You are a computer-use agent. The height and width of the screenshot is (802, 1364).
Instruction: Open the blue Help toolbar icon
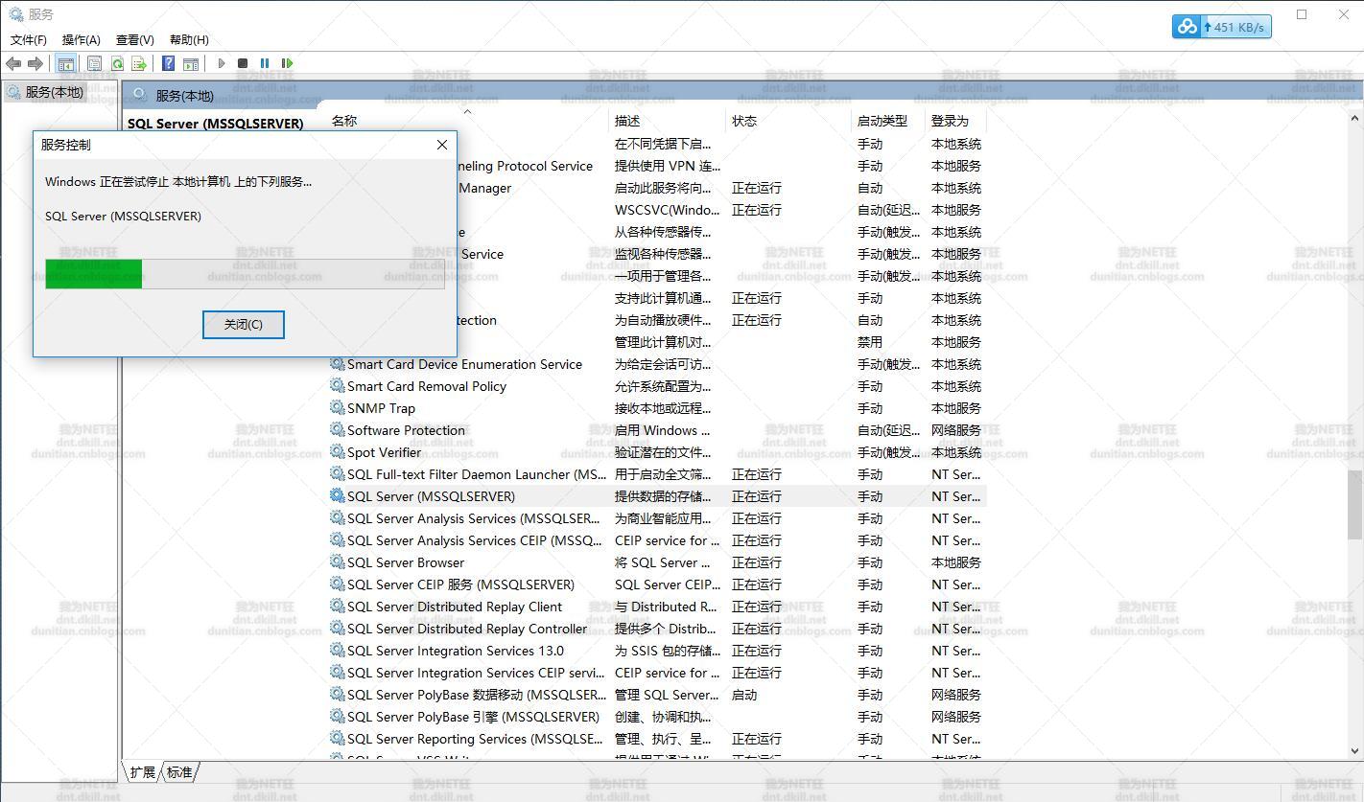pyautogui.click(x=168, y=63)
